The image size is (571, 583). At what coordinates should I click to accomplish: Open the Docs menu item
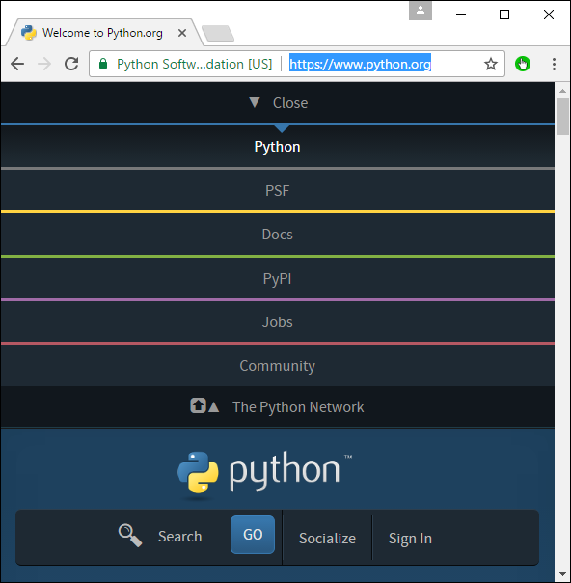click(x=277, y=235)
